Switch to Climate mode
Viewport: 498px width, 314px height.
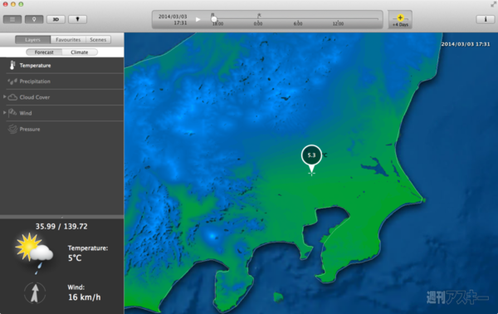tap(80, 52)
